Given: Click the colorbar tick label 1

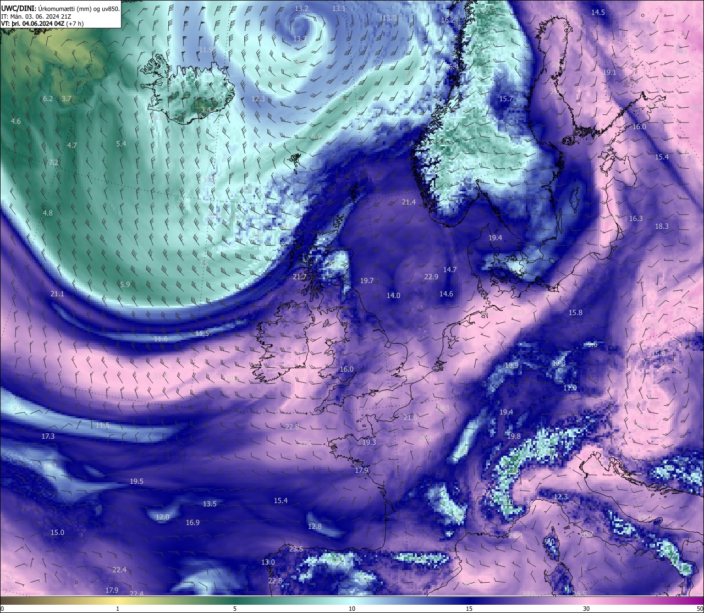Looking at the screenshot, I should (118, 609).
